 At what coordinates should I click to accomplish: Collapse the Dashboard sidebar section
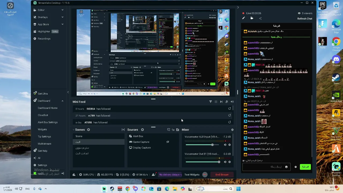(x=62, y=101)
